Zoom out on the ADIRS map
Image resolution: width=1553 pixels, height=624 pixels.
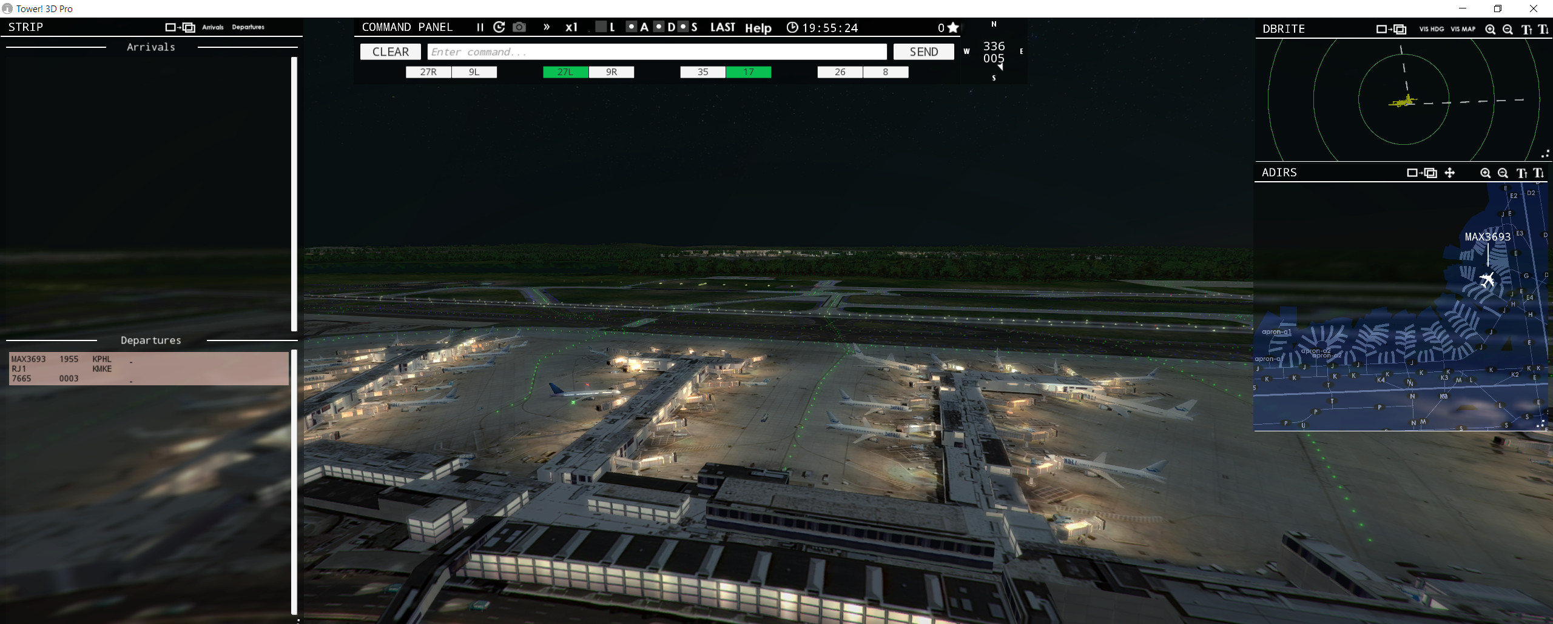coord(1503,173)
